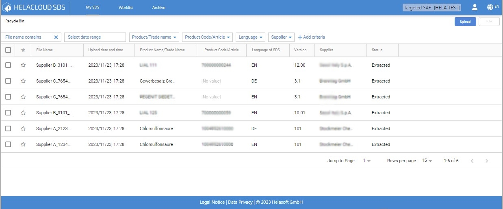Viewport: 503px width, 209px height.
Task: Click the globe language icon
Action: tap(490, 7)
